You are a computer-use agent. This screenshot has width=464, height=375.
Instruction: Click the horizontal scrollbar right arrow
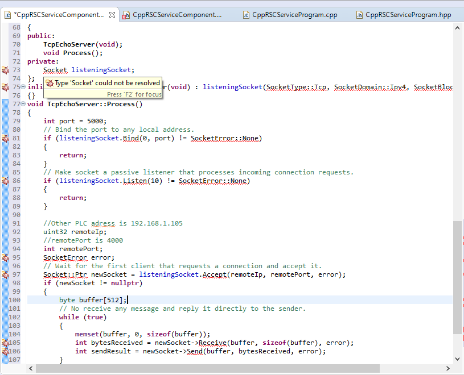point(447,369)
